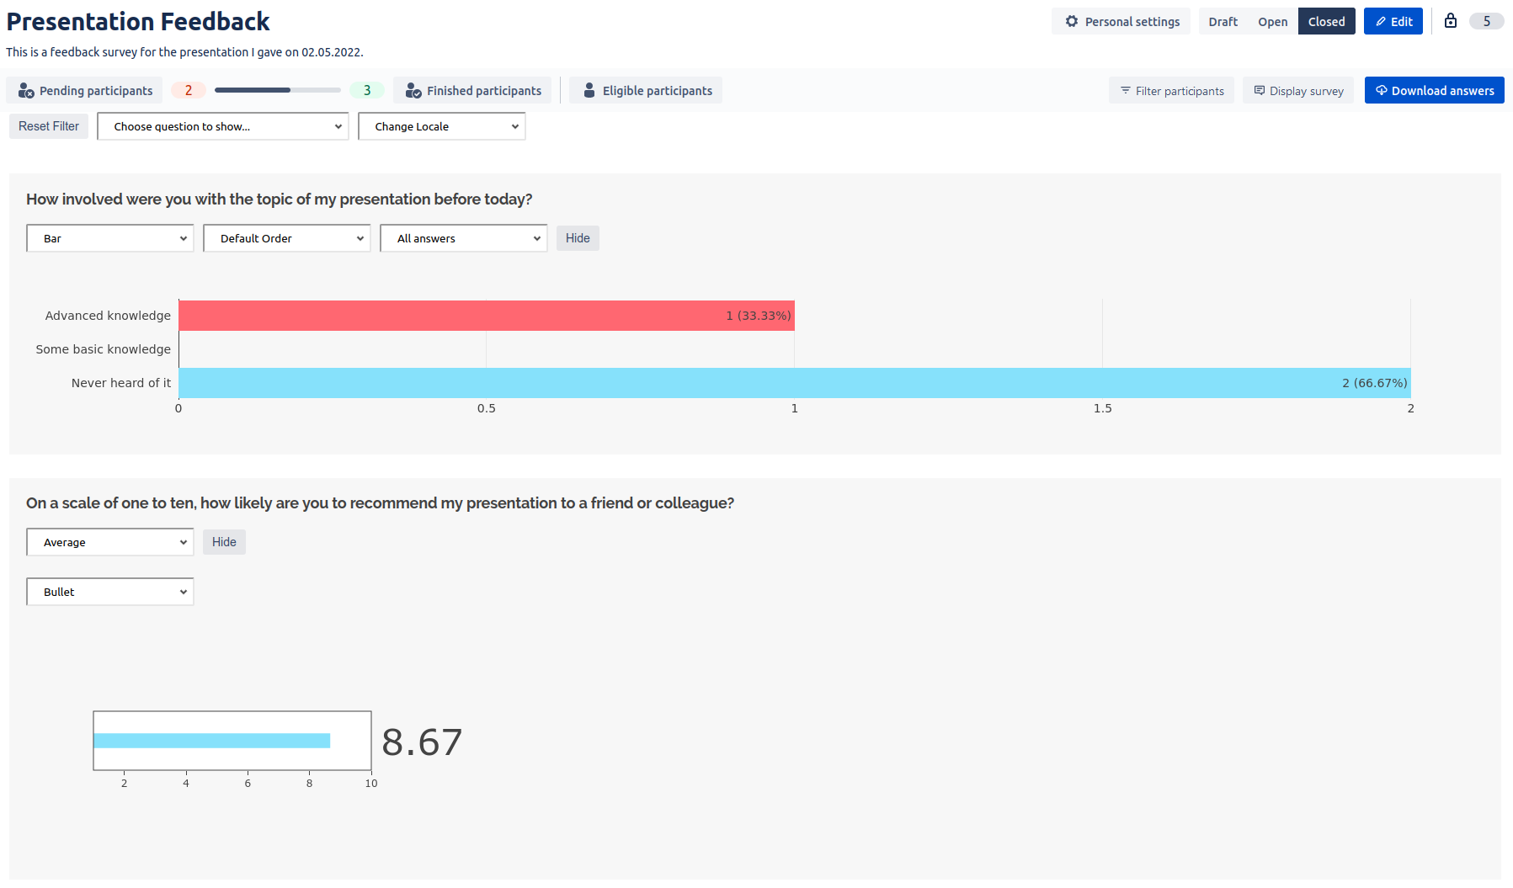
Task: Set survey status to Open
Action: tap(1272, 22)
